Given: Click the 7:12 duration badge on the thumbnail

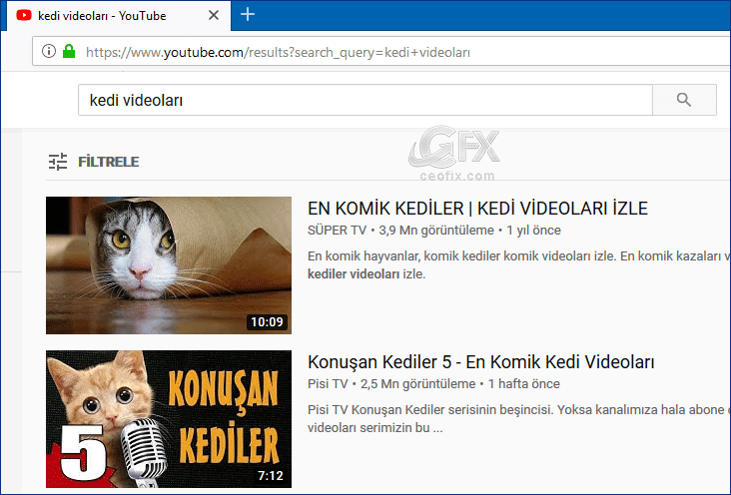Looking at the screenshot, I should 271,476.
